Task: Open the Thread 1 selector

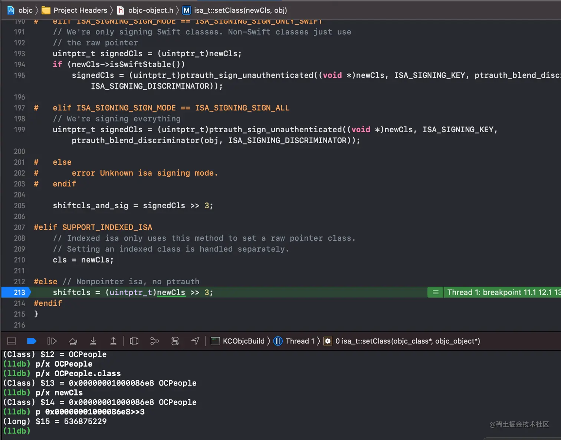Action: tap(300, 341)
